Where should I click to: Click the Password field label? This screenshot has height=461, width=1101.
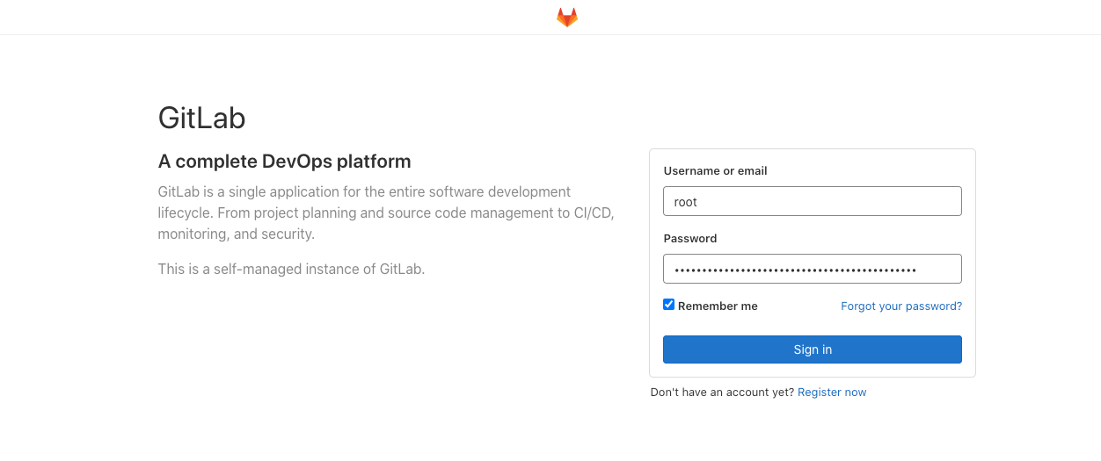[x=690, y=239]
